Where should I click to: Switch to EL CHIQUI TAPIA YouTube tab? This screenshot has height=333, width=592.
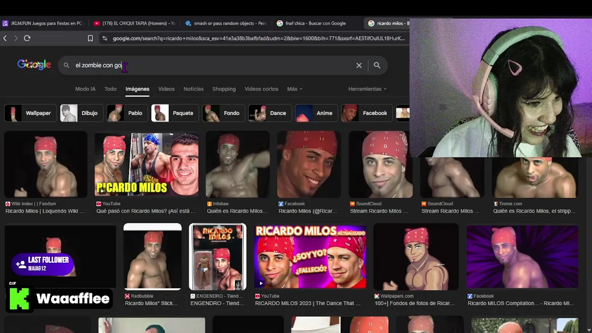134,23
